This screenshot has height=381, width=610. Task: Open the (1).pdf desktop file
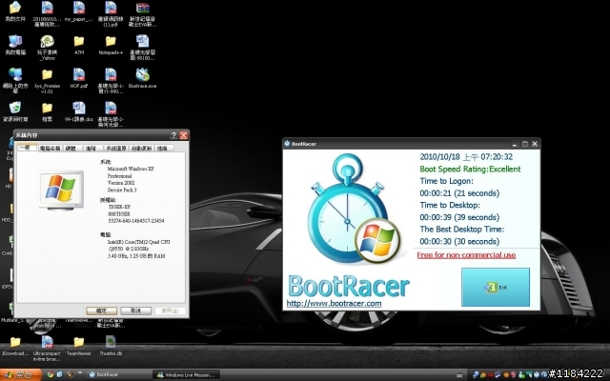point(111,13)
